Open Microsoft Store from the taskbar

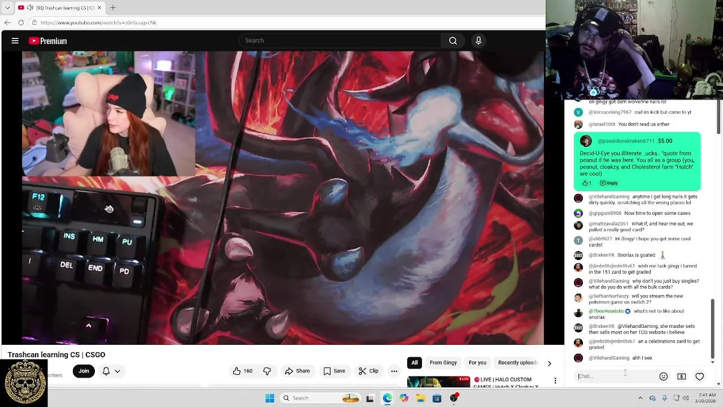(437, 399)
